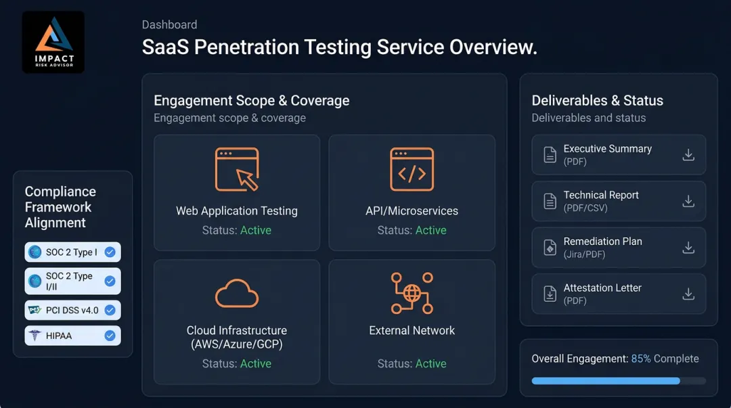
Task: Select the External Network label
Action: coord(412,331)
